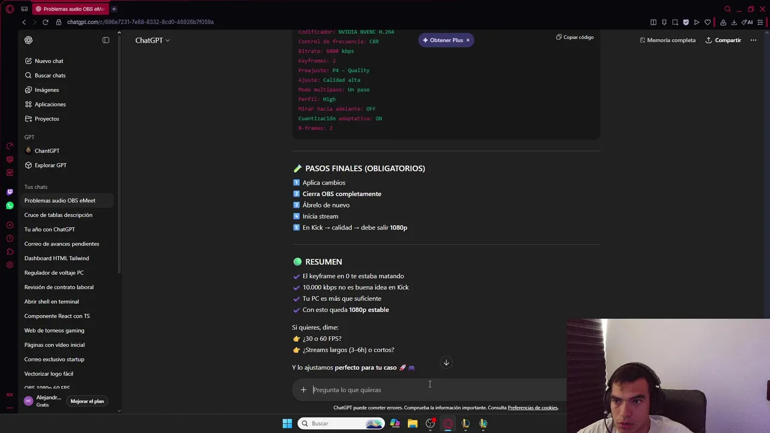Image resolution: width=770 pixels, height=433 pixels.
Task: Open the three-dots conversation options menu
Action: pos(753,40)
